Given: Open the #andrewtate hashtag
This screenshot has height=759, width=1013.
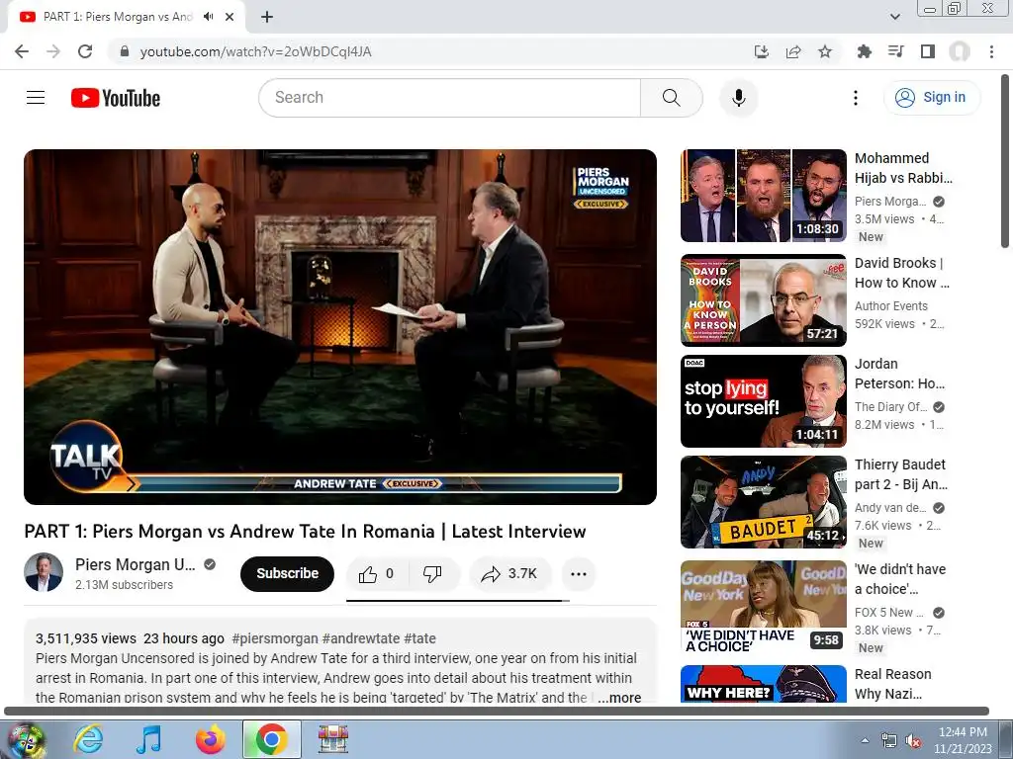Looking at the screenshot, I should click(x=361, y=638).
